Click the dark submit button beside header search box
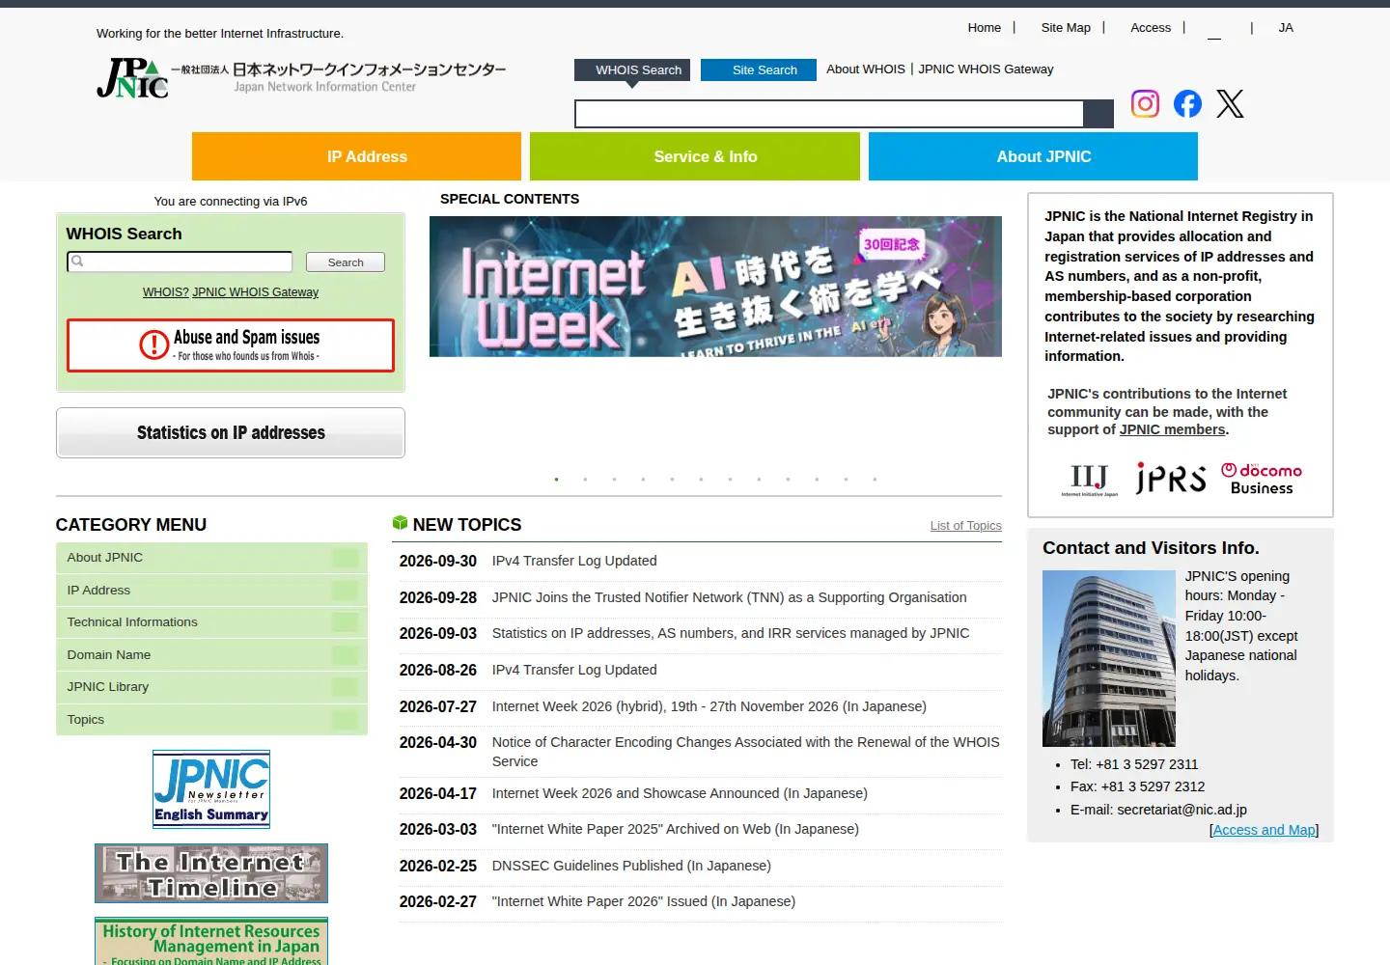1390x965 pixels. pyautogui.click(x=1098, y=114)
